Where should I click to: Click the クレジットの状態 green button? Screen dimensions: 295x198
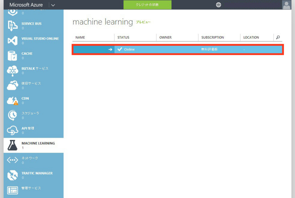[x=147, y=5]
